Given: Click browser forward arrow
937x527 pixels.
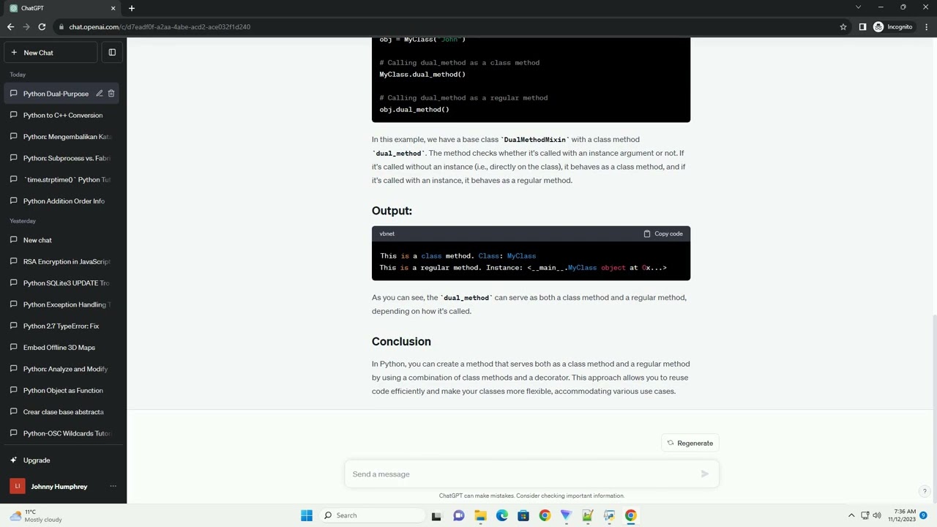Looking at the screenshot, I should [26, 27].
